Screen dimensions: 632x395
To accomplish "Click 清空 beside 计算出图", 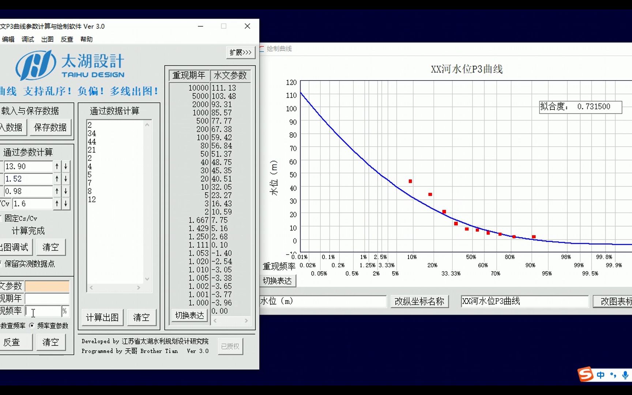I will (x=142, y=317).
